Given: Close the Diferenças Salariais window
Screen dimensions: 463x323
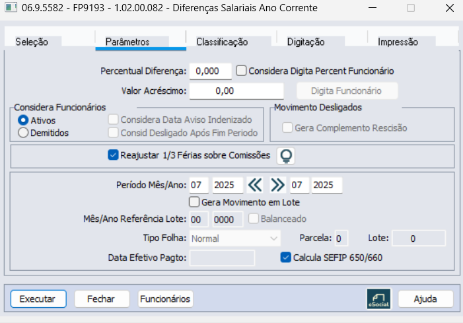Looking at the screenshot, I should coord(449,8).
